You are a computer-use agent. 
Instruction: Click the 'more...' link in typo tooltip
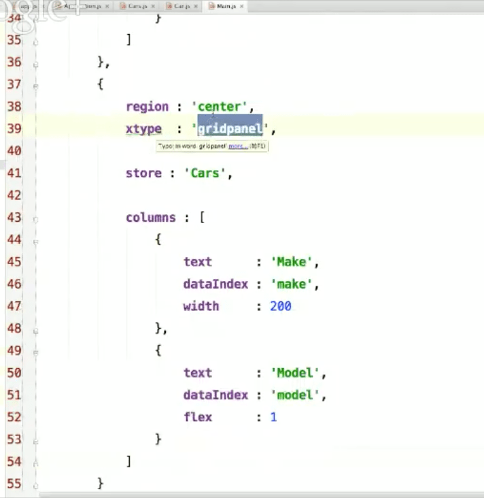(238, 146)
